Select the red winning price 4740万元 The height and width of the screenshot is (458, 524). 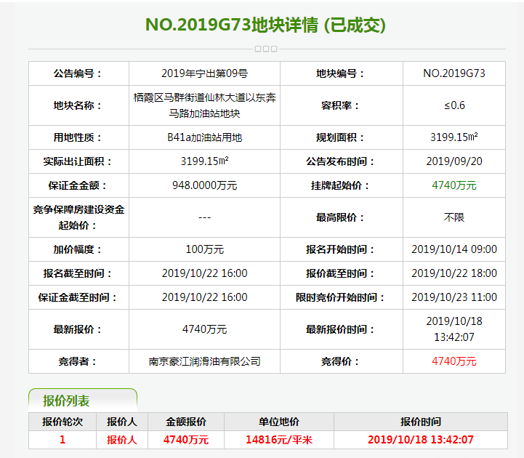(454, 361)
